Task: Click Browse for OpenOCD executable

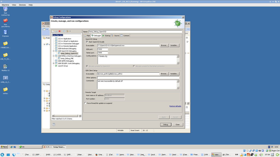Action: (x=164, y=46)
